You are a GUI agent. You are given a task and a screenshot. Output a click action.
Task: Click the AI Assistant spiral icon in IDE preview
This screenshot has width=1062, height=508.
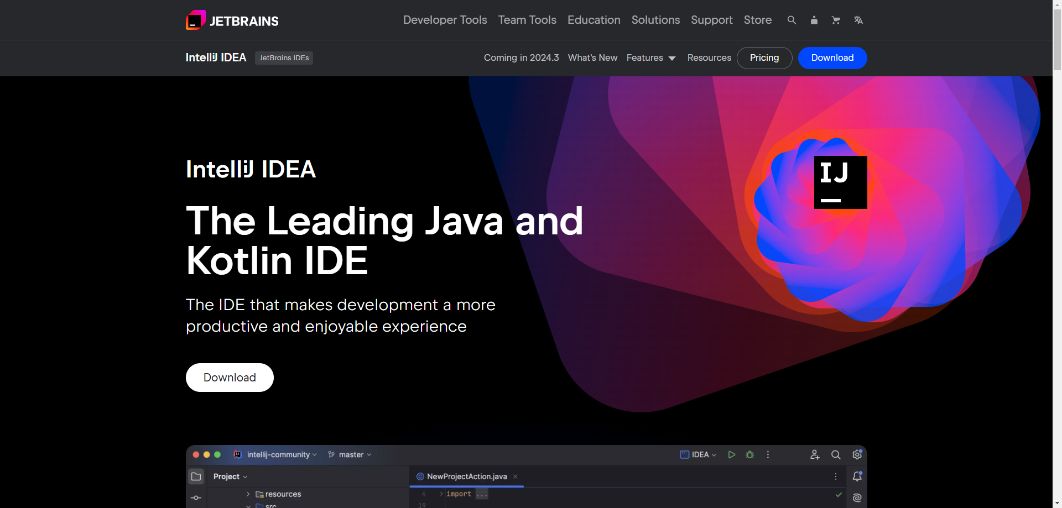tap(857, 497)
